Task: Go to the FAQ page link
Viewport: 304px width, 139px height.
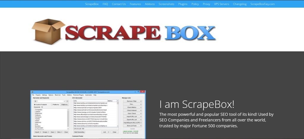Action: click(105, 4)
